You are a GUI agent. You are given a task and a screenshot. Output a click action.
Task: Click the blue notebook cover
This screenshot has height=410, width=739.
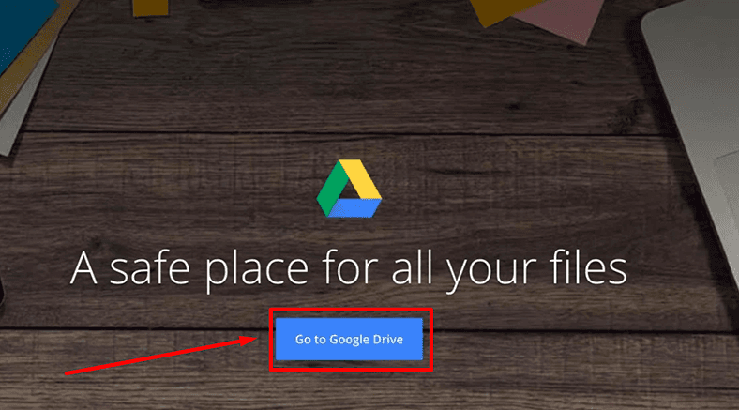(x=23, y=28)
